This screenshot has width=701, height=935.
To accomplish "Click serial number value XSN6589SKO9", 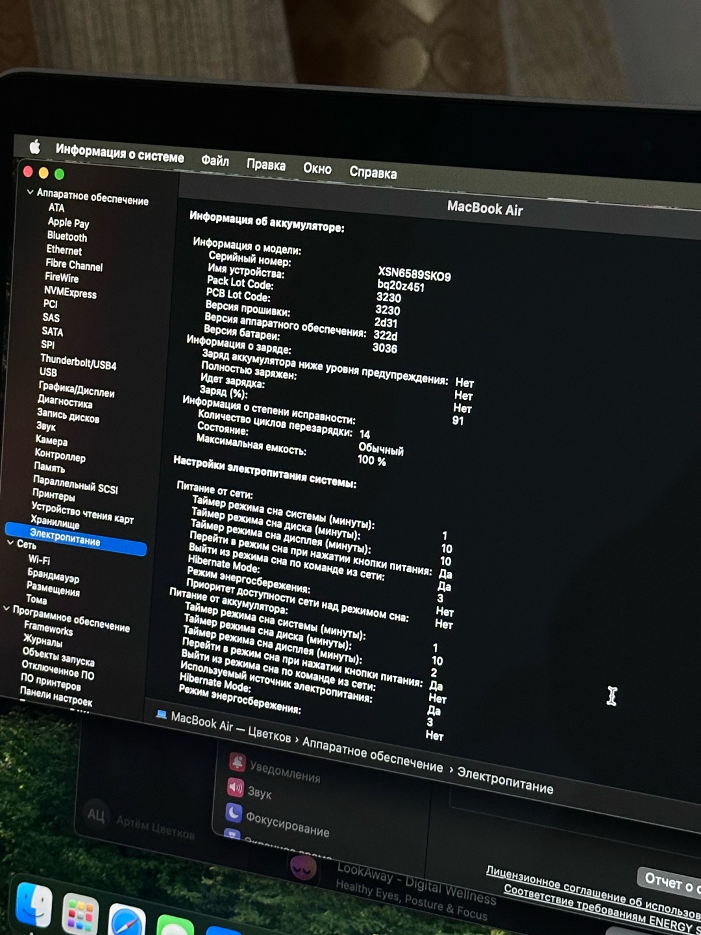I will [414, 274].
